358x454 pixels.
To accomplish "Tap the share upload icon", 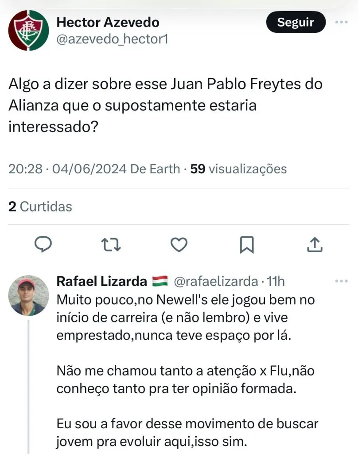I will [x=314, y=244].
